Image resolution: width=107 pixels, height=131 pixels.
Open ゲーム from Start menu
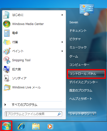tap(74, 56)
